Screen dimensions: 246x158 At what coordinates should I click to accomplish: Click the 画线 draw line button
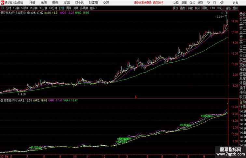point(205,8)
